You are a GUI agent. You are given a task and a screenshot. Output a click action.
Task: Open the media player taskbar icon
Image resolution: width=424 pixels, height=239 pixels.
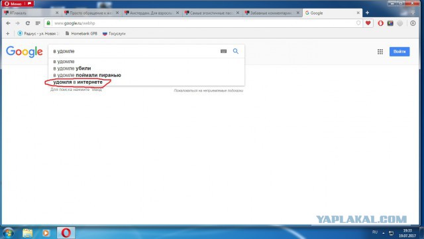pyautogui.click(x=46, y=233)
